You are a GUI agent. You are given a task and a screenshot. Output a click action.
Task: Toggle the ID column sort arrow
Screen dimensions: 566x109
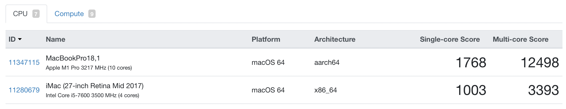(x=20, y=39)
